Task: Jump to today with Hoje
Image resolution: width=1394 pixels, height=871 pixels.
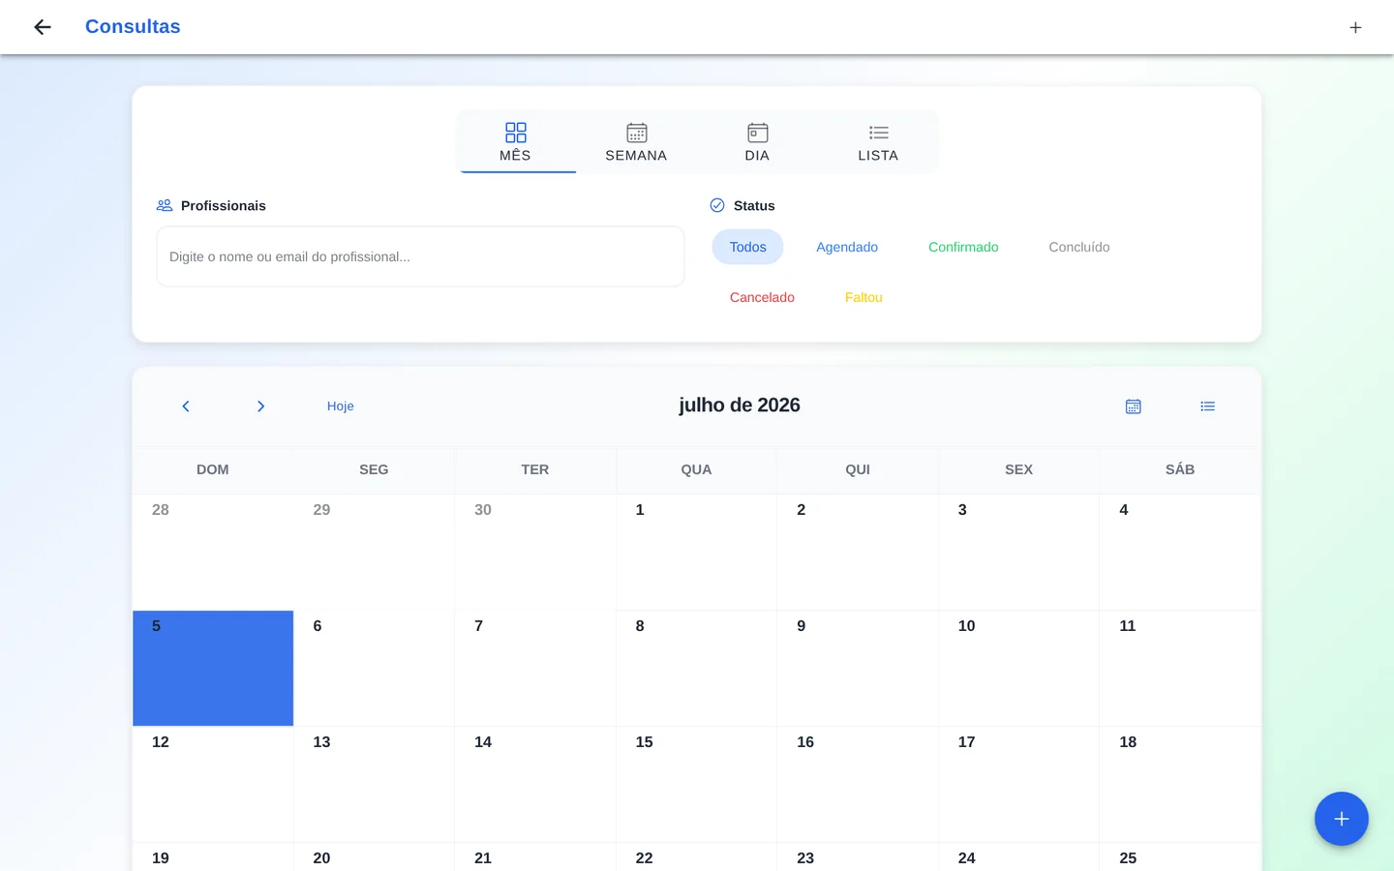Action: click(341, 406)
